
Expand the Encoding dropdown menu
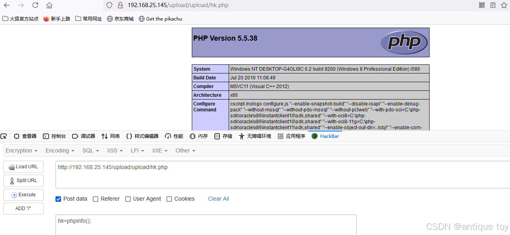tap(60, 150)
